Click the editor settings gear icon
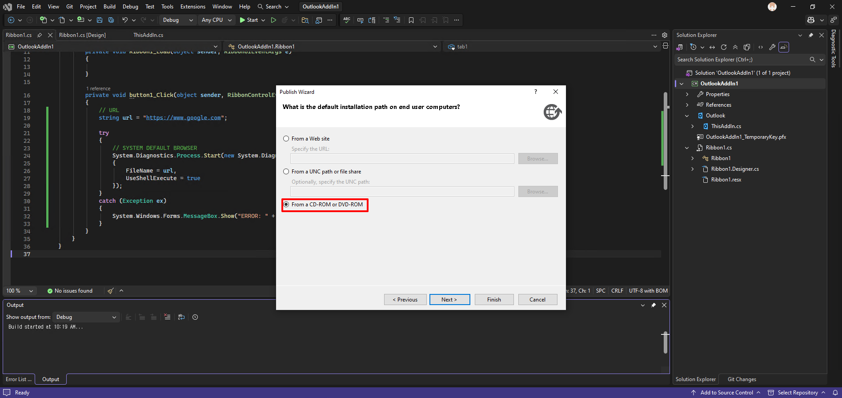The image size is (842, 398). 665,35
